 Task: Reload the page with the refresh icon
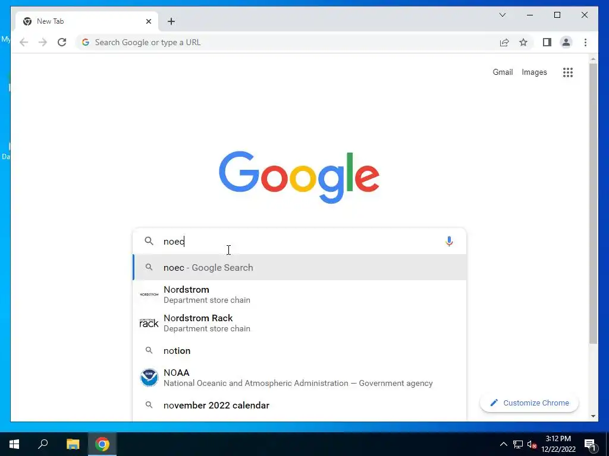(62, 42)
